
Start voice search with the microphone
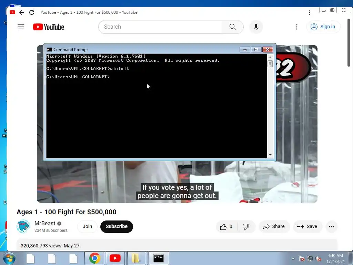256,27
